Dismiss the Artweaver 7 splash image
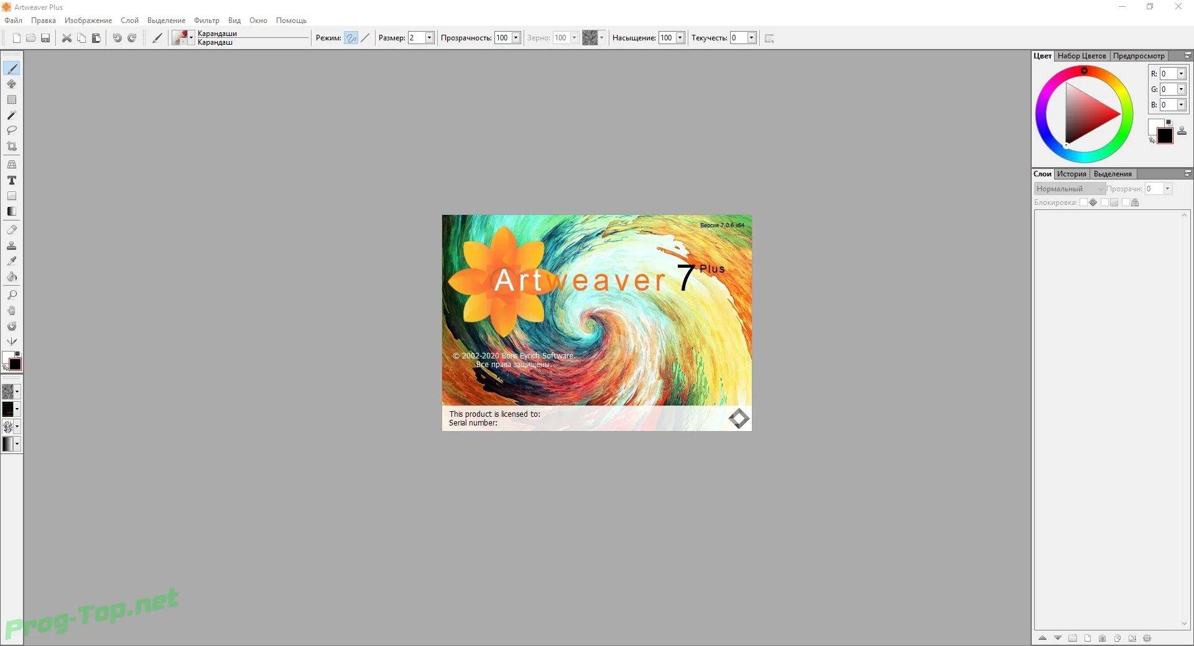 pos(596,323)
